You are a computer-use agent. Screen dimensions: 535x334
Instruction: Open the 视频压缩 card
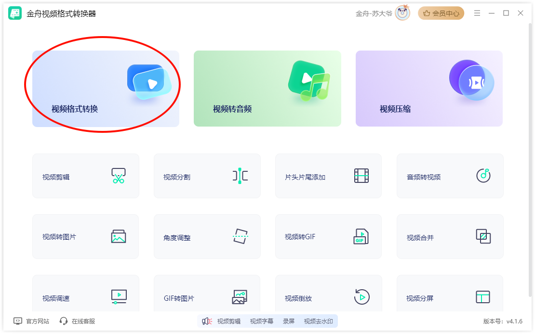[429, 89]
